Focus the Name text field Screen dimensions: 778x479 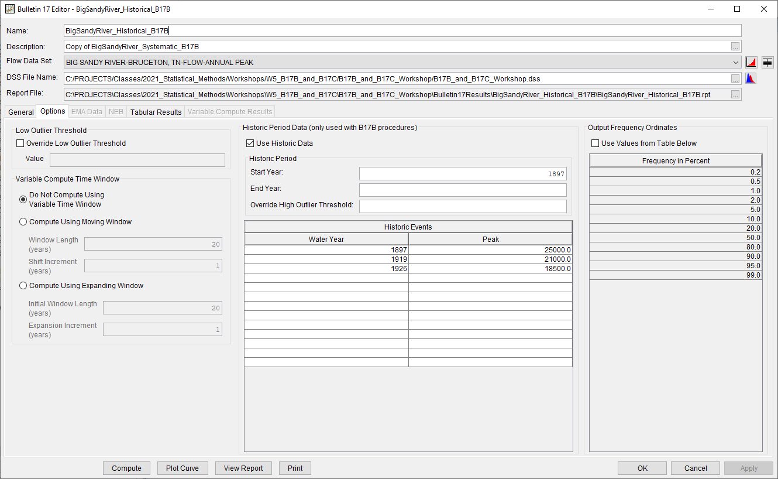pyautogui.click(x=402, y=30)
